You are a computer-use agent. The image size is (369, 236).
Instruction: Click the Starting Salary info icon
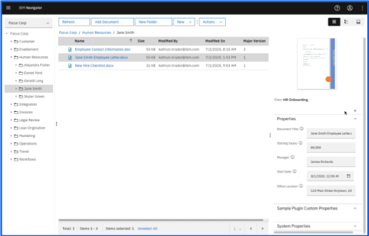(300, 143)
